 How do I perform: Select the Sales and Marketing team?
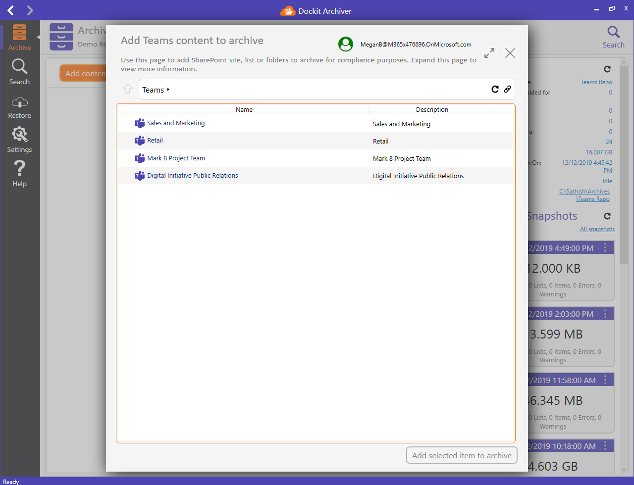pos(176,123)
